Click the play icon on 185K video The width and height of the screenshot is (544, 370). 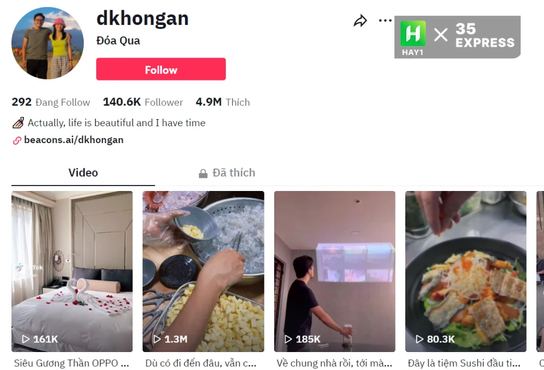pos(288,339)
